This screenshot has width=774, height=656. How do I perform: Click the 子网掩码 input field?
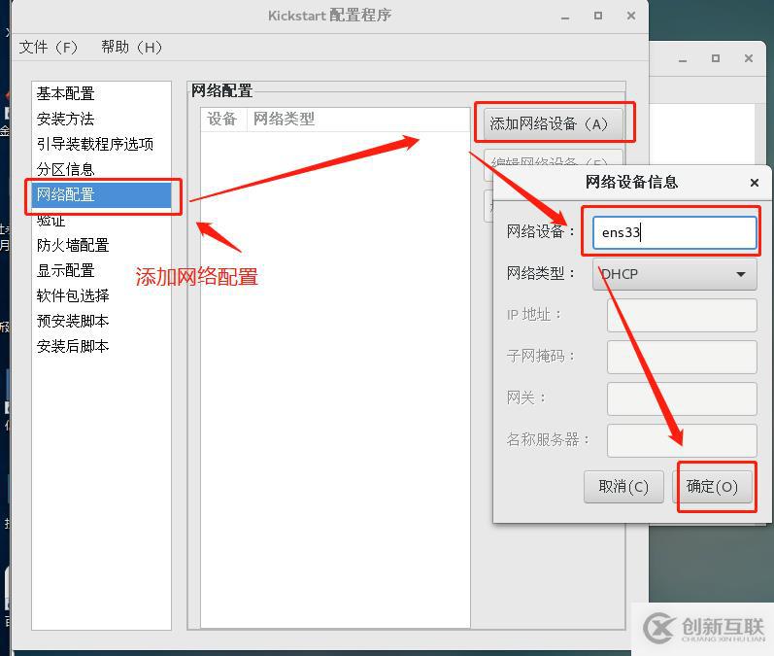(x=682, y=357)
